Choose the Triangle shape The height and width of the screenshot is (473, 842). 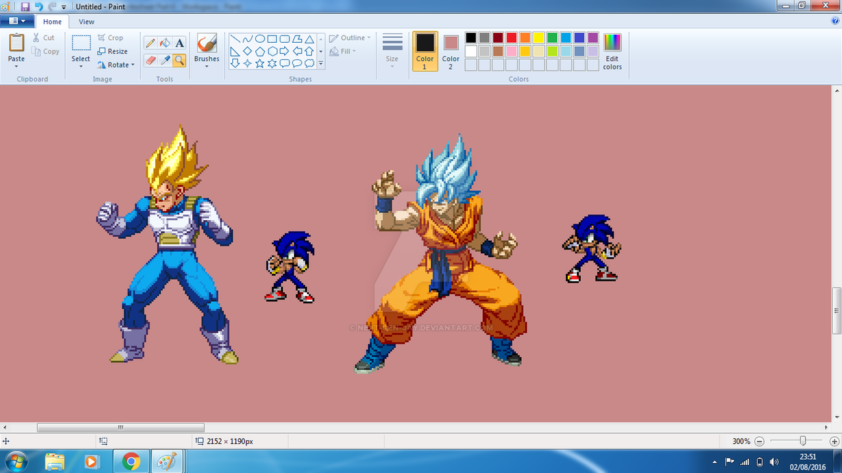coord(309,39)
